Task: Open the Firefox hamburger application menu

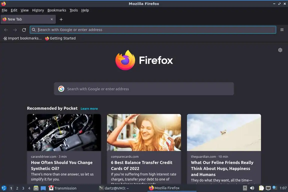Action: 282,30
